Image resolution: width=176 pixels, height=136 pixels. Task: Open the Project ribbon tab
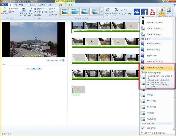pos(42,5)
